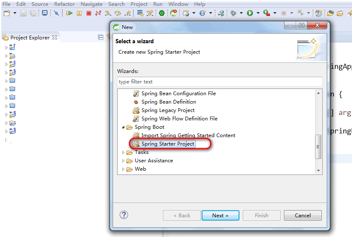
Task: Open the Debug configurations dropdown arrow
Action: 242,13
